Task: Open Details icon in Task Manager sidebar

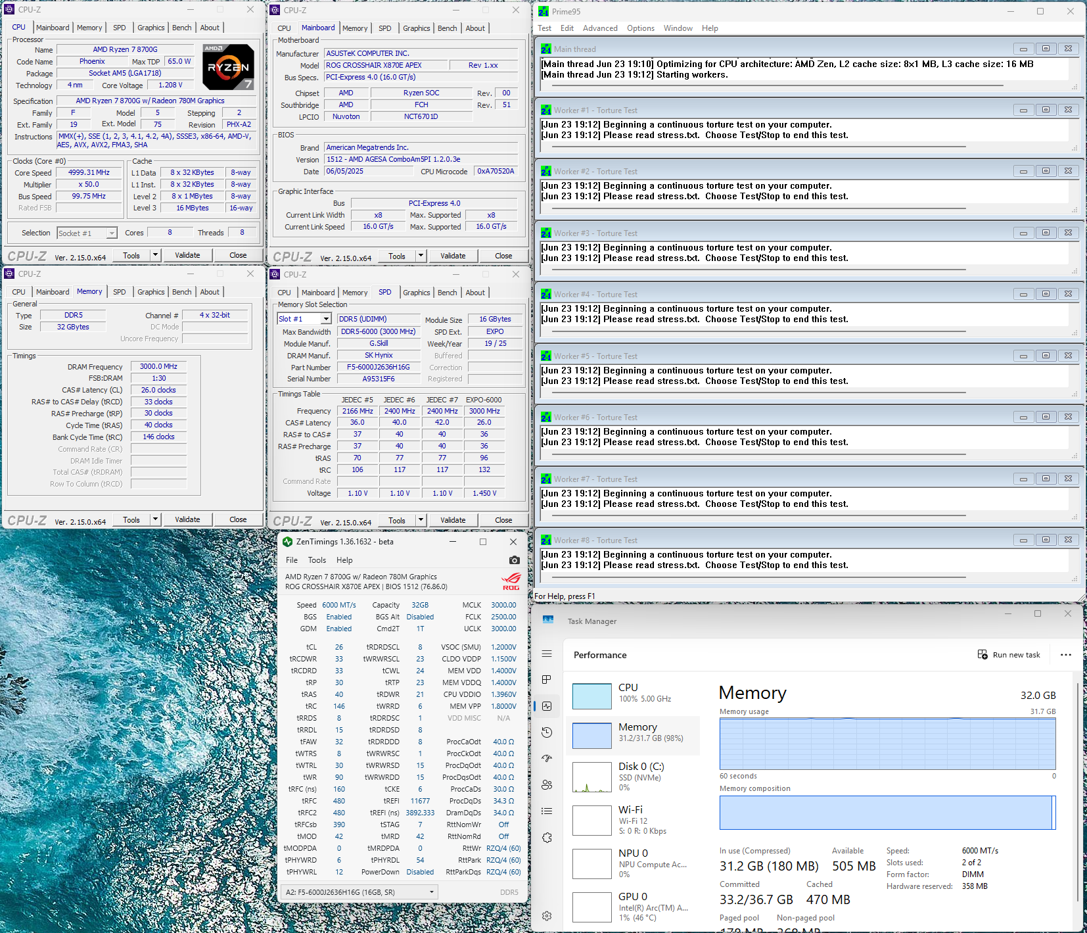Action: 547,811
